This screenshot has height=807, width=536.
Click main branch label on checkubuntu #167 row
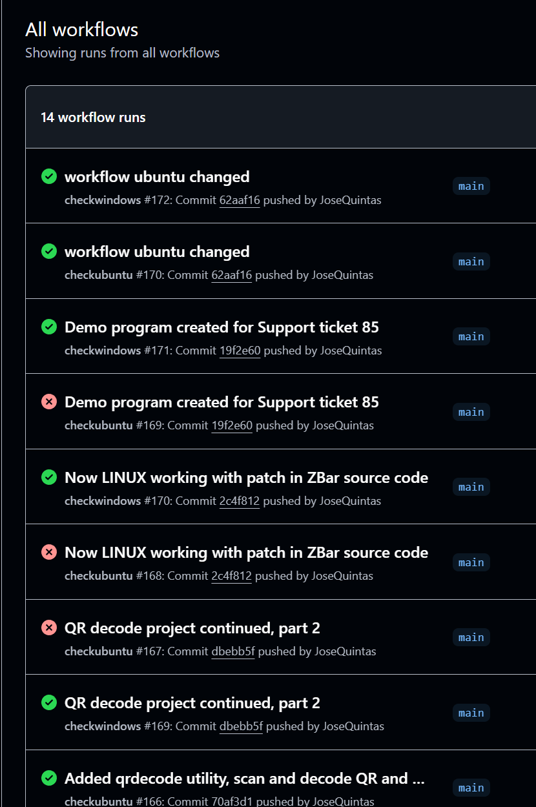(x=471, y=638)
